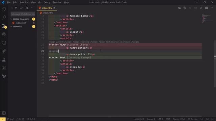Open the circular Git graph icon in activity bar
This screenshot has height=121, width=216.
pyautogui.click(x=4, y=68)
